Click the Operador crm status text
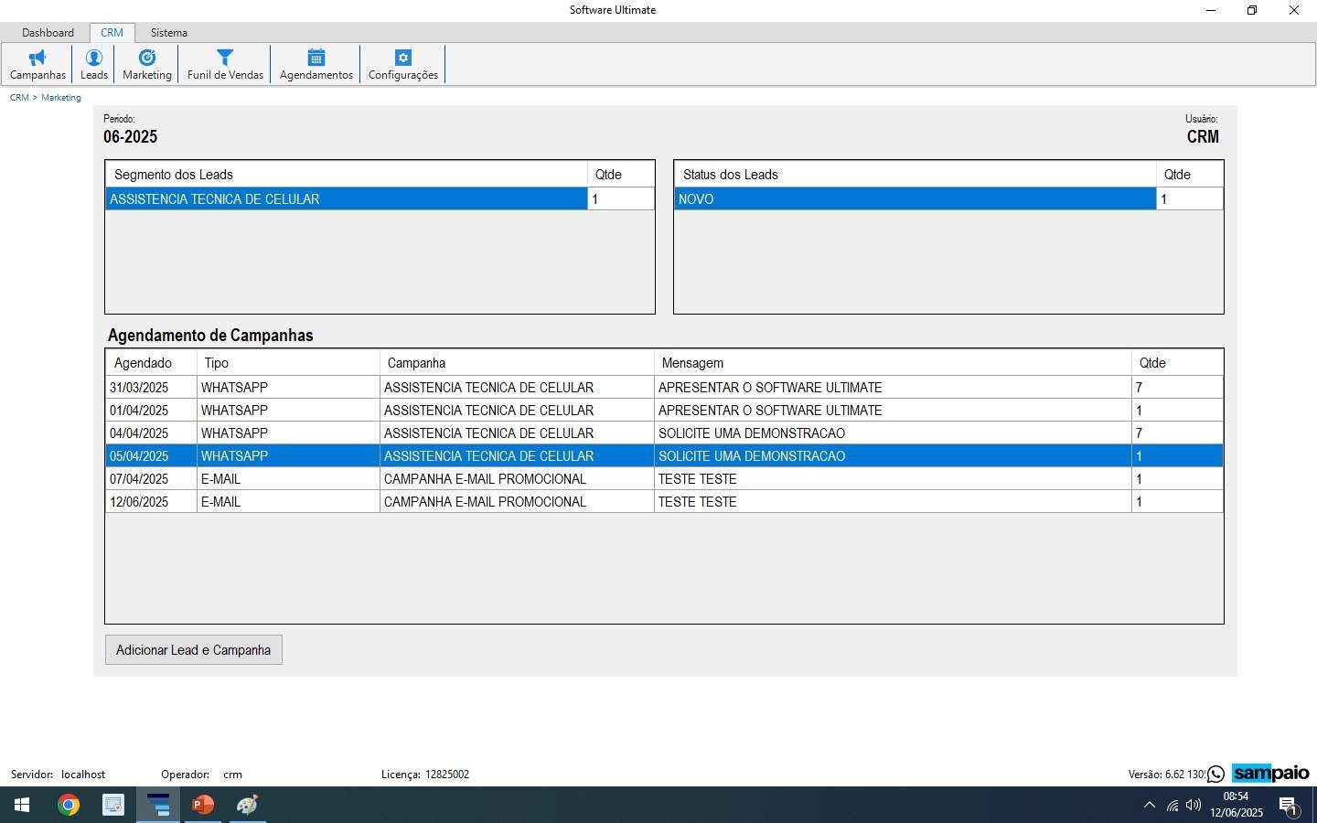Screen dimensions: 1317x823 pyautogui.click(x=201, y=775)
